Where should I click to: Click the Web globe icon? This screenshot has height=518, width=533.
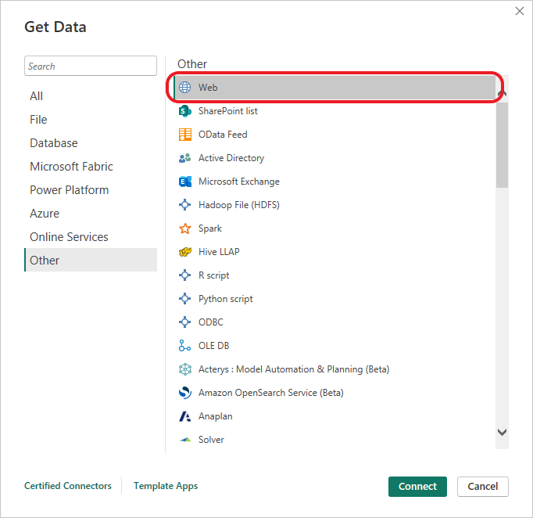coord(185,88)
